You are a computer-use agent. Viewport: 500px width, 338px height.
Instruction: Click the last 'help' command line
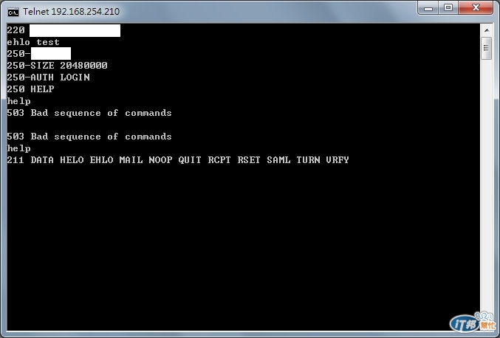point(18,148)
